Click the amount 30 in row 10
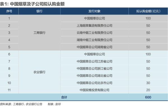This screenshot has height=107, width=168. [x=148, y=83]
